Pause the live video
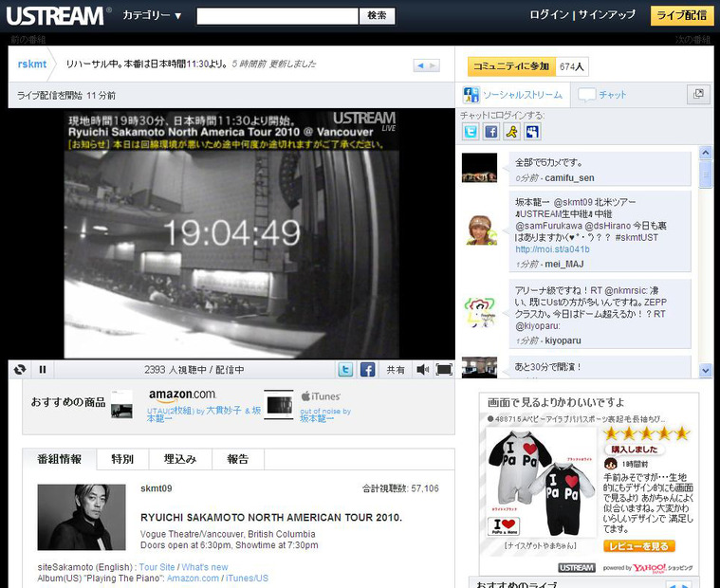The height and width of the screenshot is (588, 720). (x=43, y=370)
